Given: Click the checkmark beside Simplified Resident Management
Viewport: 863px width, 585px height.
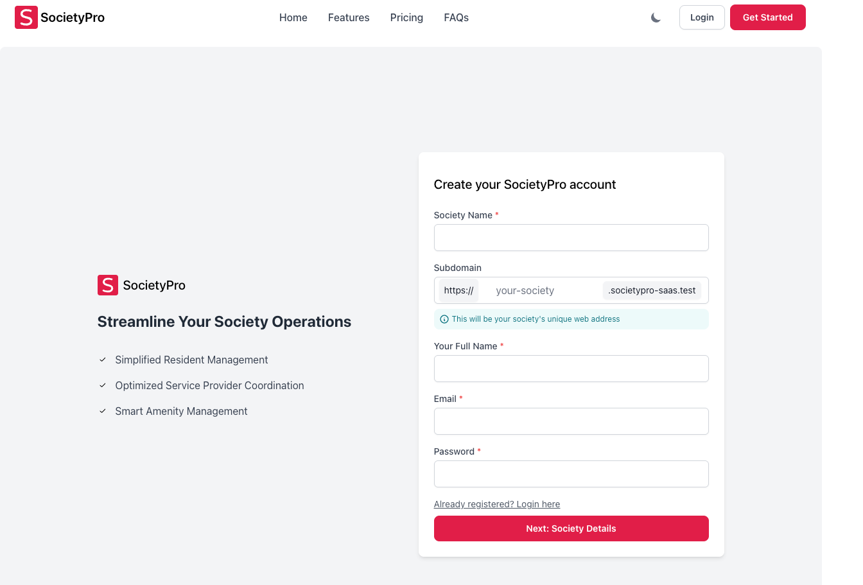Looking at the screenshot, I should (x=103, y=360).
